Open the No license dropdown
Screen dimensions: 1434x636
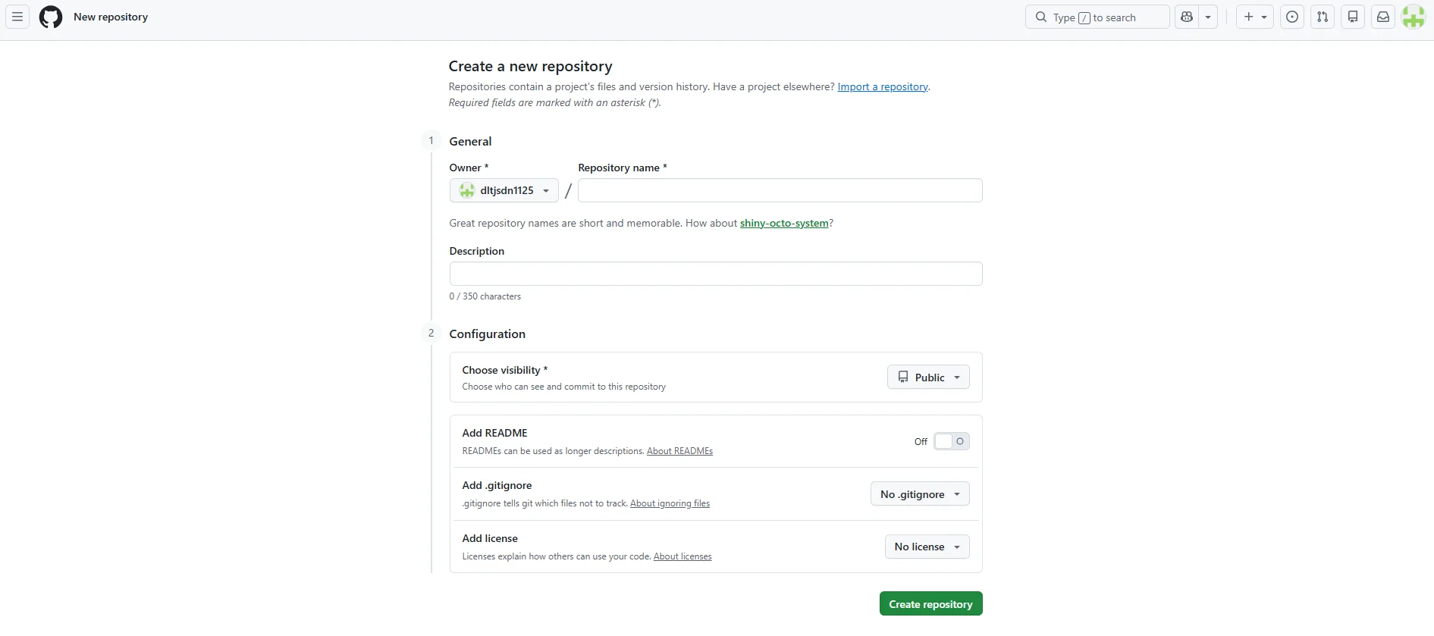tap(927, 547)
